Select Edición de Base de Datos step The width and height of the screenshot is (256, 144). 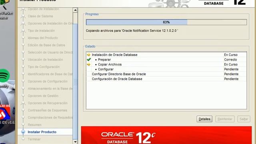tap(46, 45)
